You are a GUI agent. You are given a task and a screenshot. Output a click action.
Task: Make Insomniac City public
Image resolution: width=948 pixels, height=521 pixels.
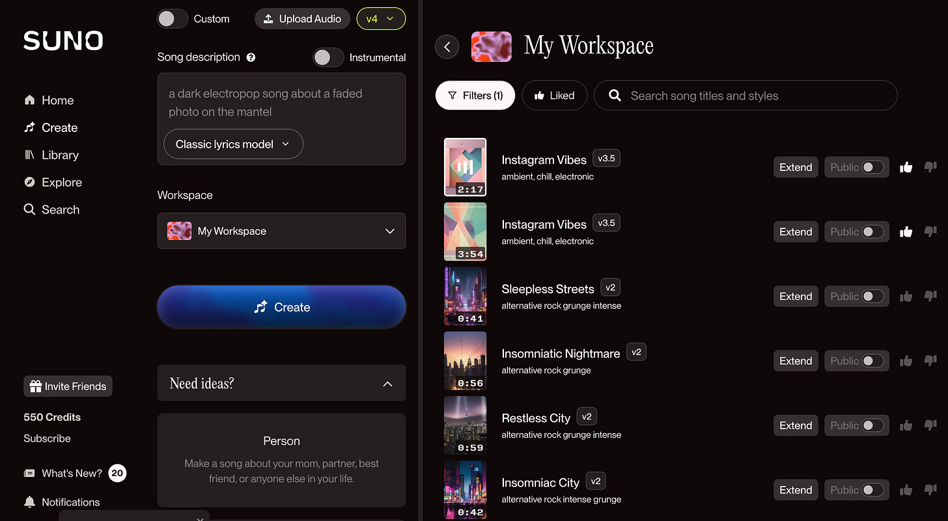coord(872,490)
